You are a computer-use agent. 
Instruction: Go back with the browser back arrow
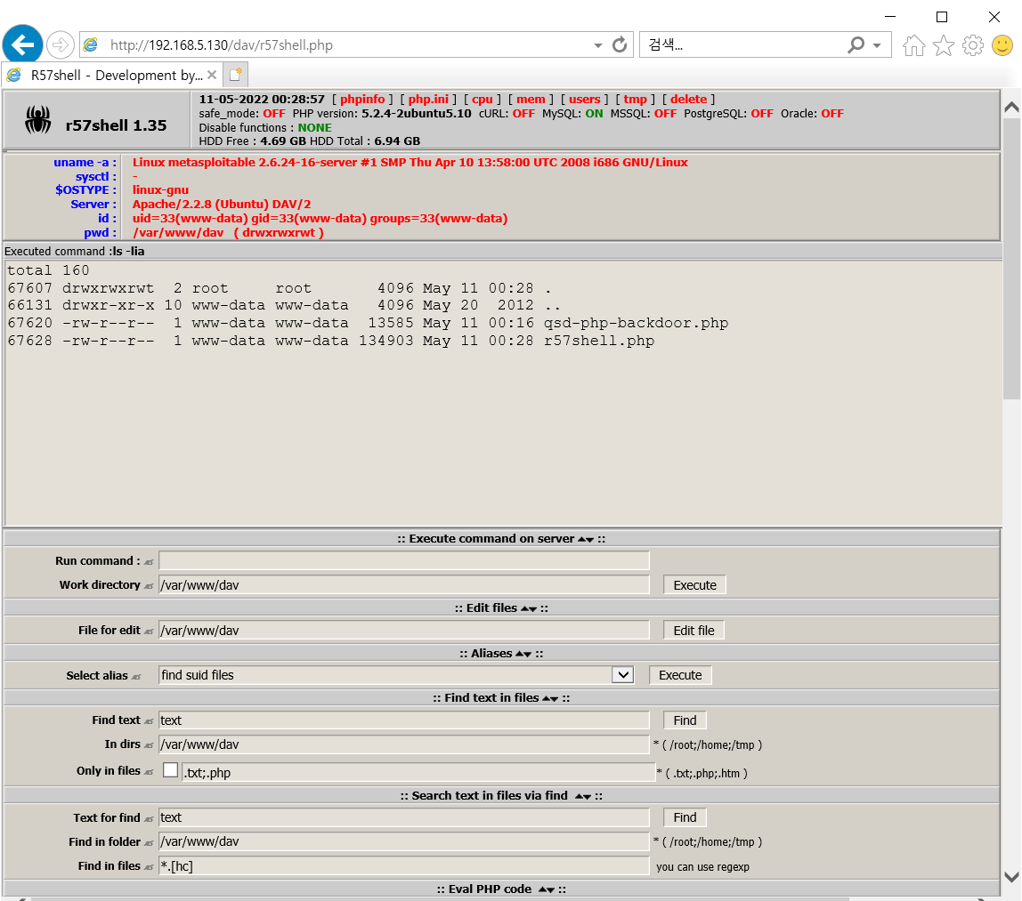point(23,45)
